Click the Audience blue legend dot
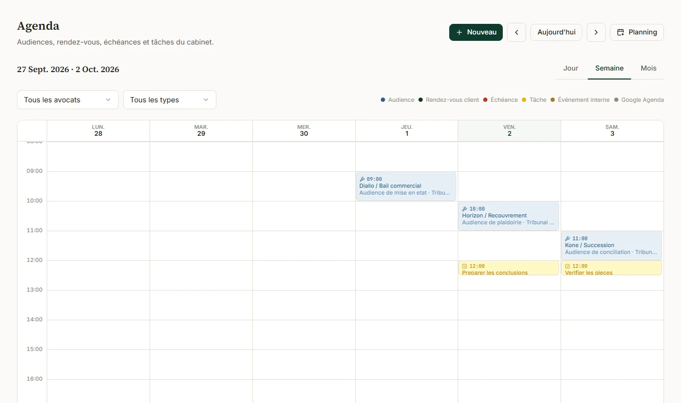This screenshot has width=681, height=403. (x=383, y=100)
